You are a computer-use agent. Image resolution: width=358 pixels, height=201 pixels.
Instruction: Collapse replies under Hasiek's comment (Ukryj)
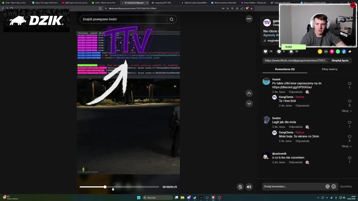(x=347, y=111)
